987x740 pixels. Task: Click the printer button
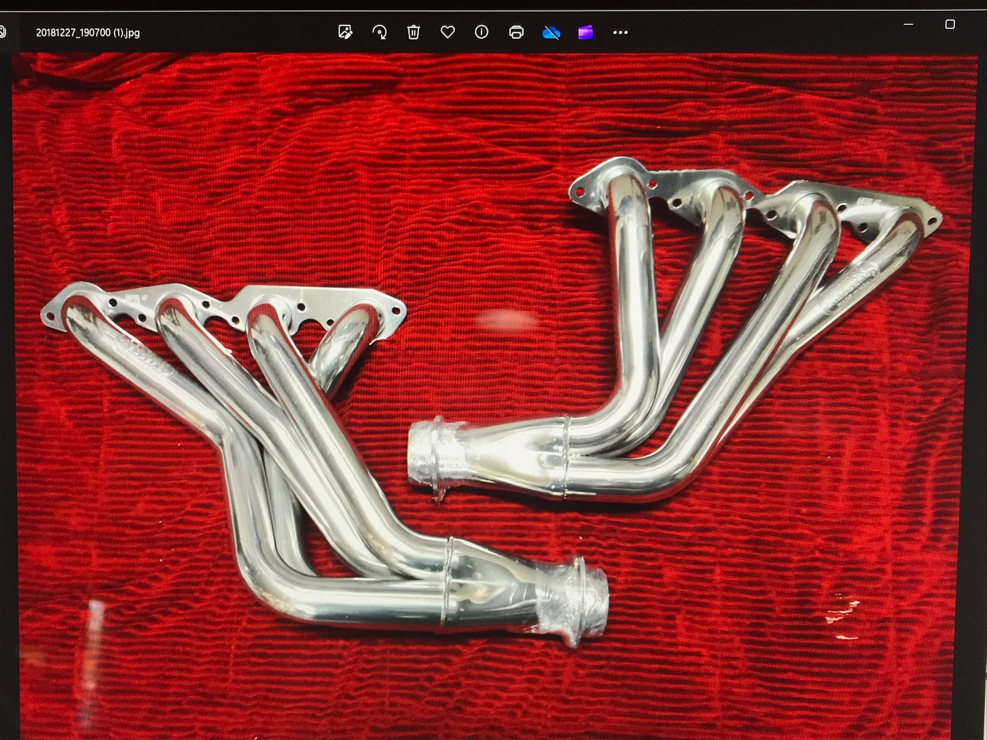pos(516,32)
